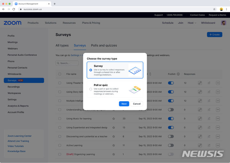
Task: Star the Using Music for learning survey
Action: pos(113,119)
